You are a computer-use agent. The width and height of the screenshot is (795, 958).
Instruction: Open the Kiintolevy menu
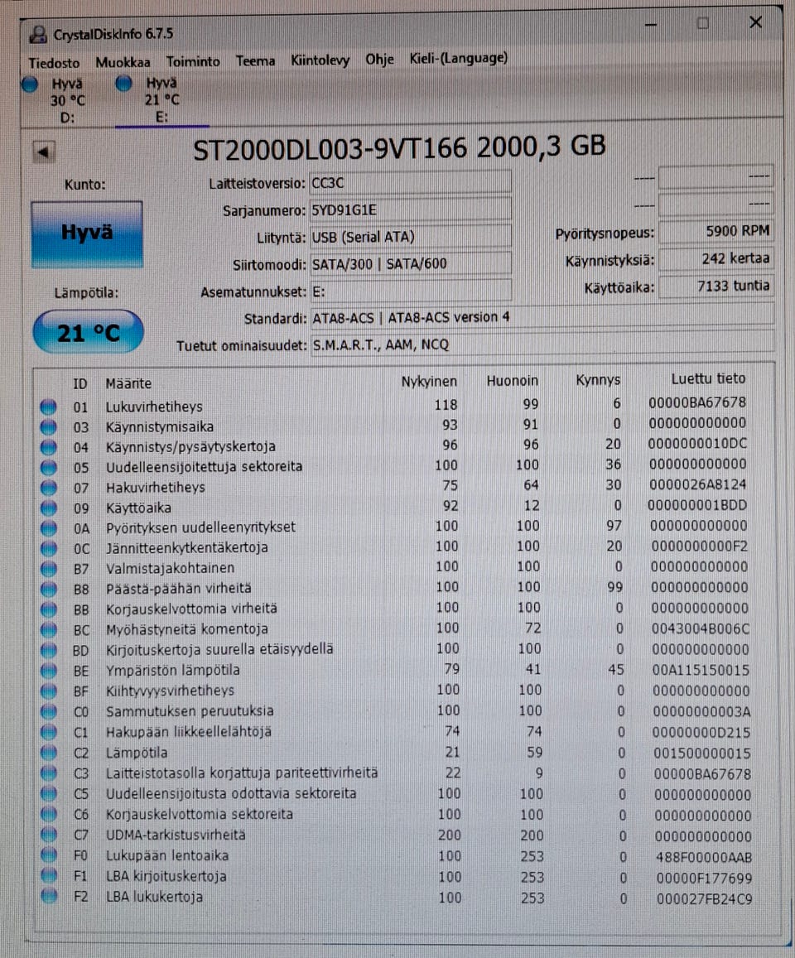320,60
